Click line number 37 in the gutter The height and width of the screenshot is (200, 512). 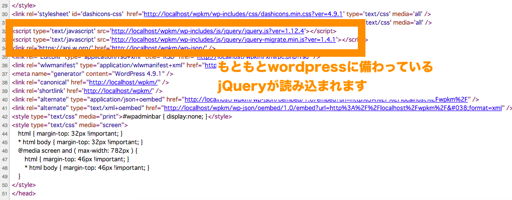[4, 74]
